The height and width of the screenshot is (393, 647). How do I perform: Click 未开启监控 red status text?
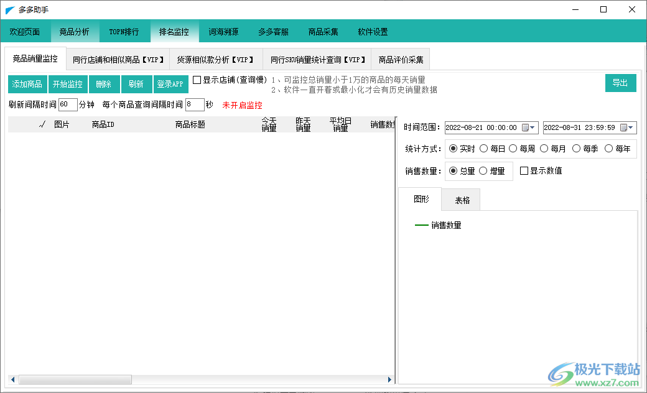tap(242, 105)
